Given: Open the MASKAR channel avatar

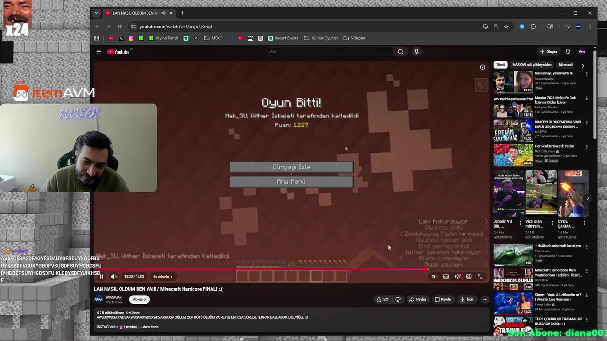Looking at the screenshot, I should point(99,299).
